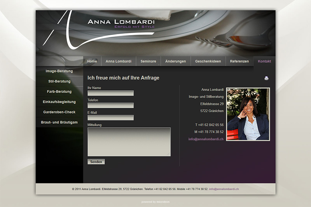Open the Home menu item
Viewport: 311px width, 207px height.
coord(92,61)
